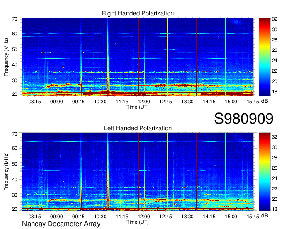
Task: Click the "Right Handed Polarization" plot title
Action: point(138,13)
